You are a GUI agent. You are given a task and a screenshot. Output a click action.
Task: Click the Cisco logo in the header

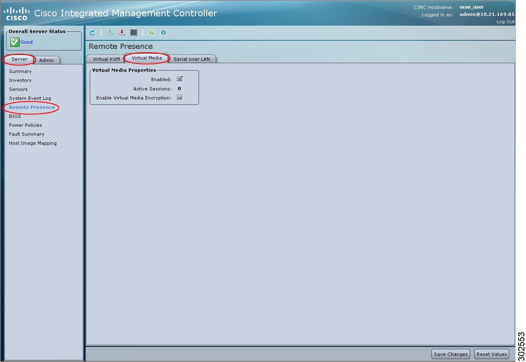pos(16,12)
